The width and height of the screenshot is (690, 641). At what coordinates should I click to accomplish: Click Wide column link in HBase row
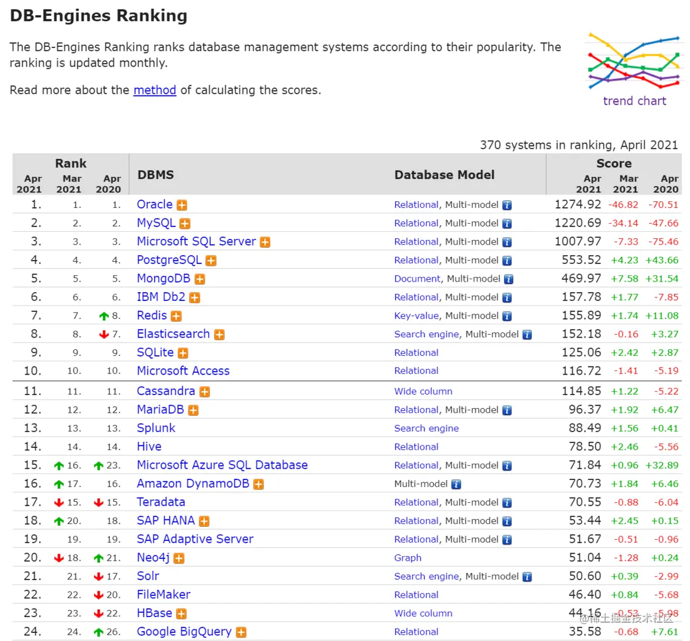[423, 613]
